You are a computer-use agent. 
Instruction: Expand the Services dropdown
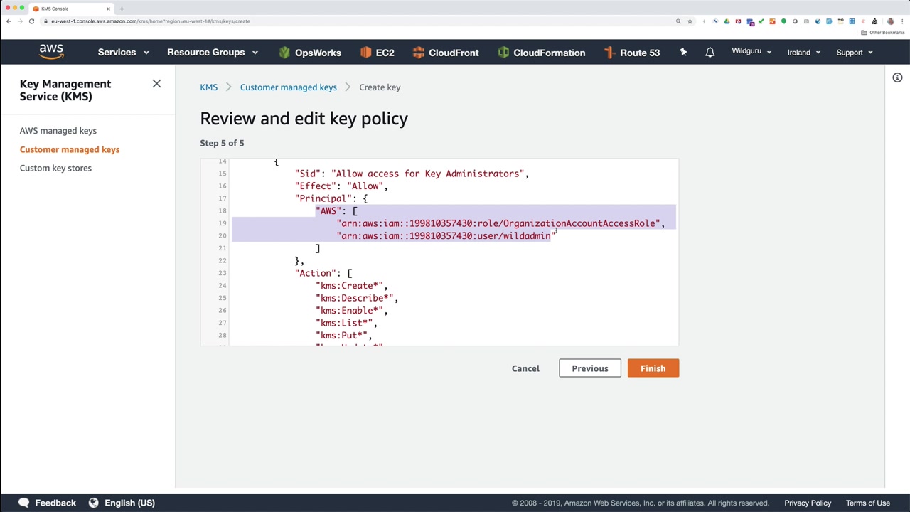[x=123, y=53]
